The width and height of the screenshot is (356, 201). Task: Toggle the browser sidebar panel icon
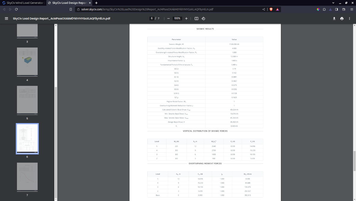pos(336,9)
